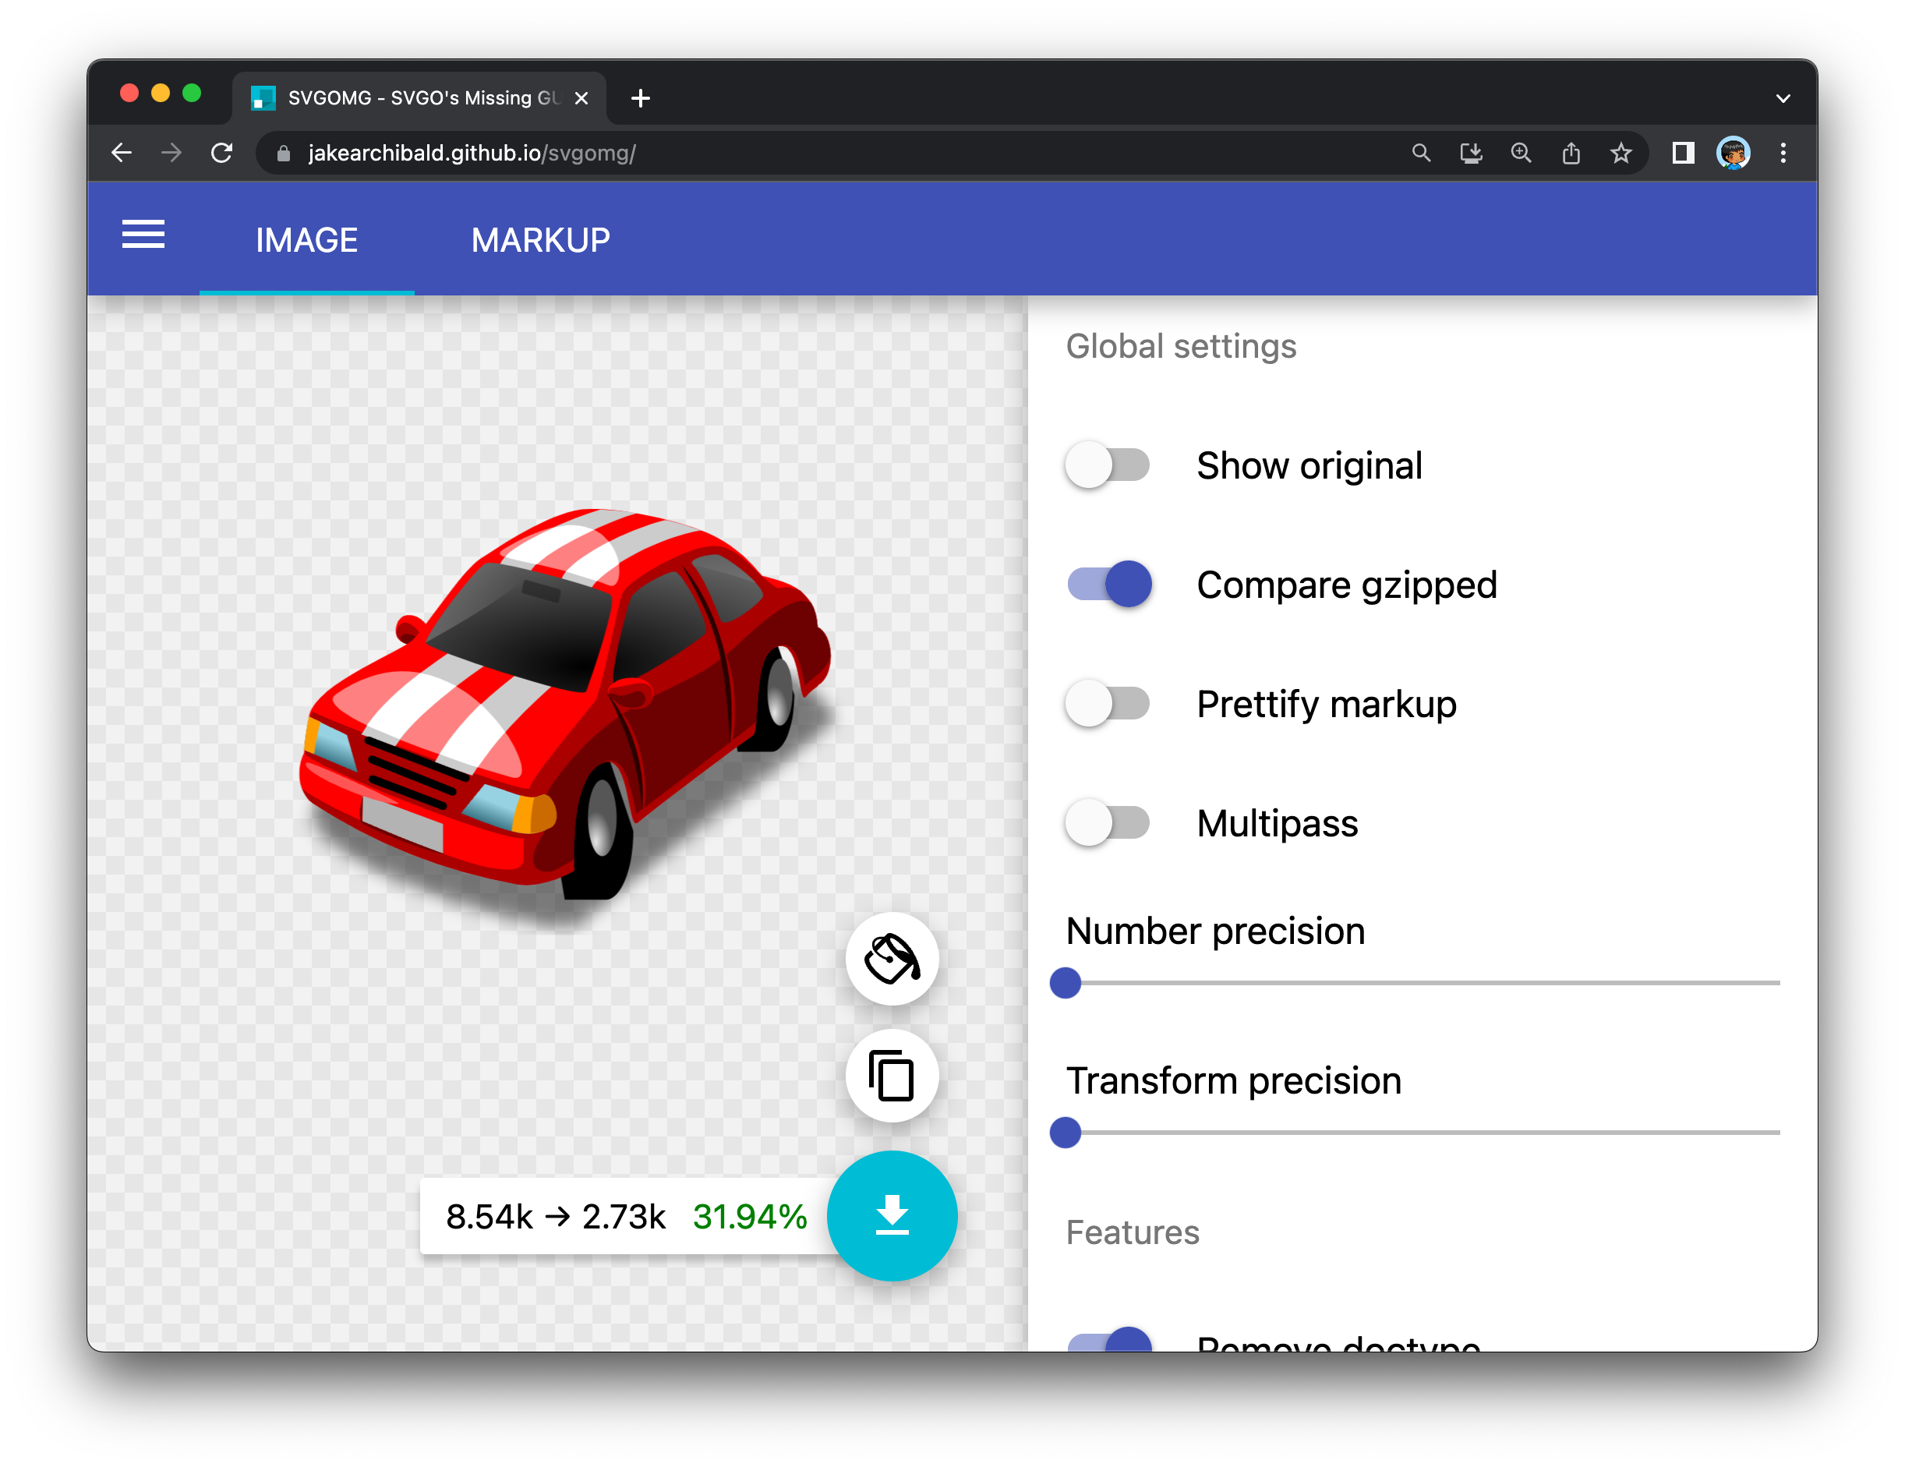Turn on Prettify markup
This screenshot has height=1467, width=1905.
[1108, 704]
